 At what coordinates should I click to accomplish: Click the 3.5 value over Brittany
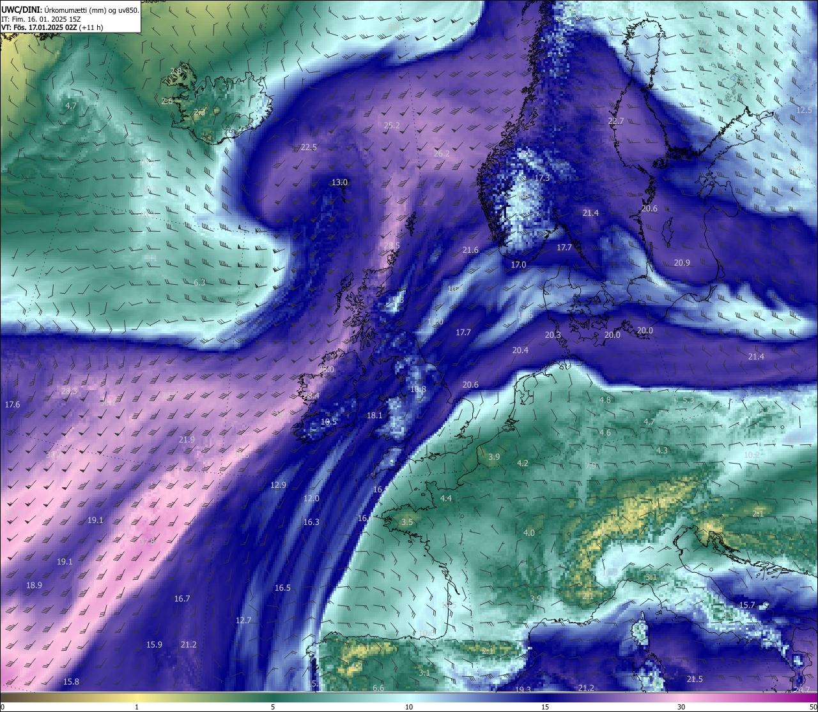point(407,522)
